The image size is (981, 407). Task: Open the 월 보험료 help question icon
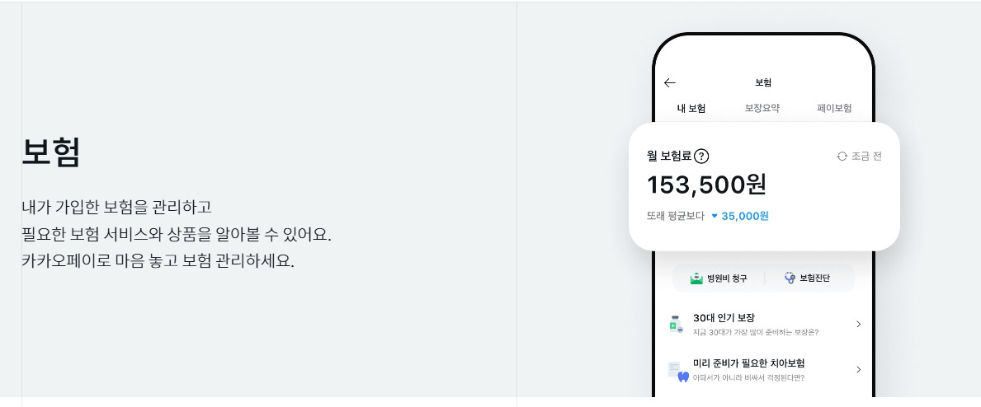point(701,157)
